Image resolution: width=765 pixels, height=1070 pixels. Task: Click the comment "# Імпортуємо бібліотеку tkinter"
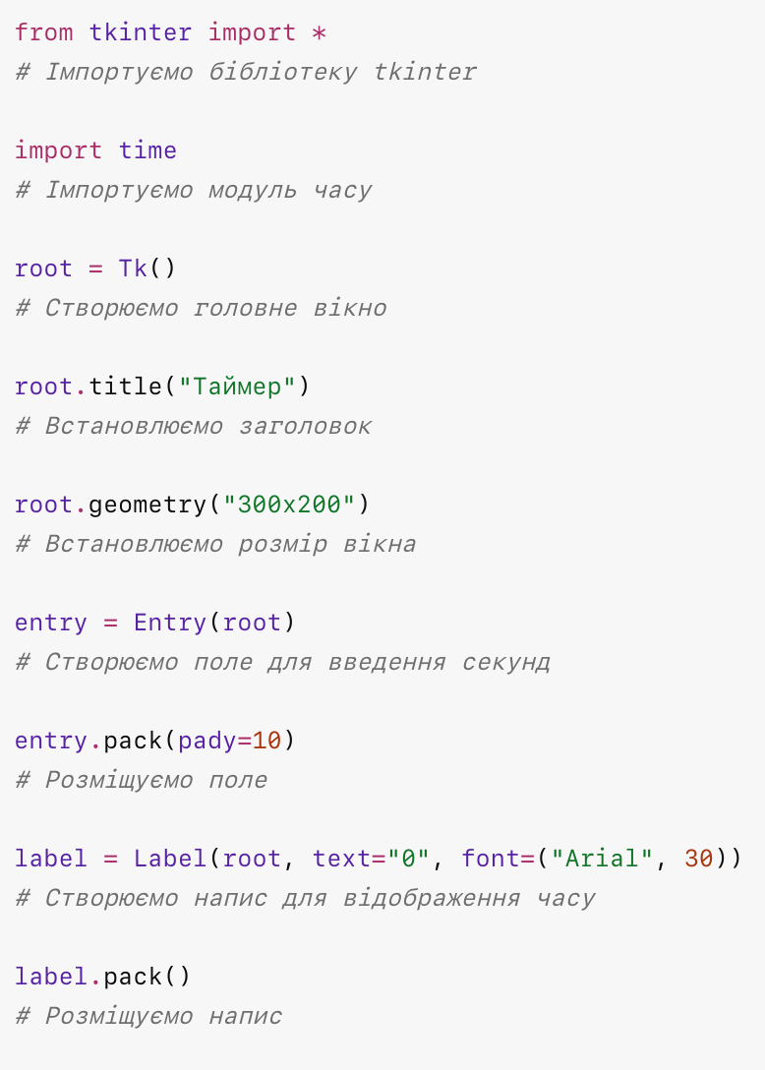point(246,72)
